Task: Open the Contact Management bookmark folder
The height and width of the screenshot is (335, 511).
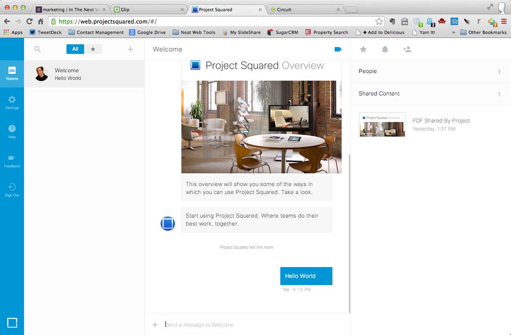Action: pyautogui.click(x=96, y=32)
